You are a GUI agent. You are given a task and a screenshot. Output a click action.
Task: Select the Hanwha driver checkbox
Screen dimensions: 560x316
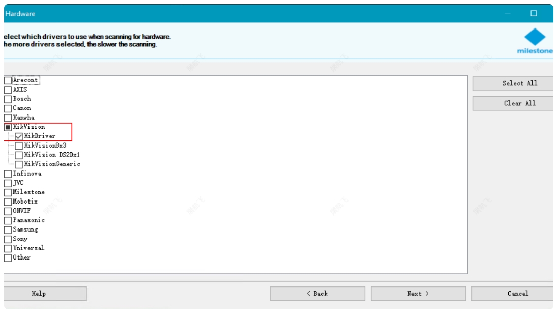8,118
